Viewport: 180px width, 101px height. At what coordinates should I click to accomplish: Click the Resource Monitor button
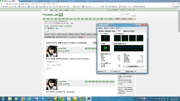(x=133, y=66)
